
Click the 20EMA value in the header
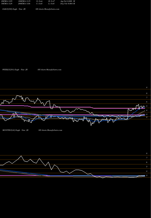tap(6, 1)
